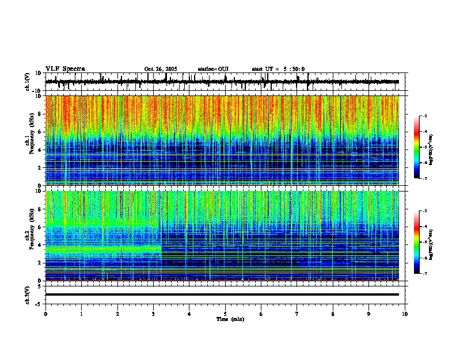456x352 pixels.
Task: Click the "3" minute tick label
Action: 153,314
